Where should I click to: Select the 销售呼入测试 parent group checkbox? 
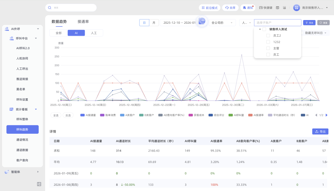click(264, 29)
